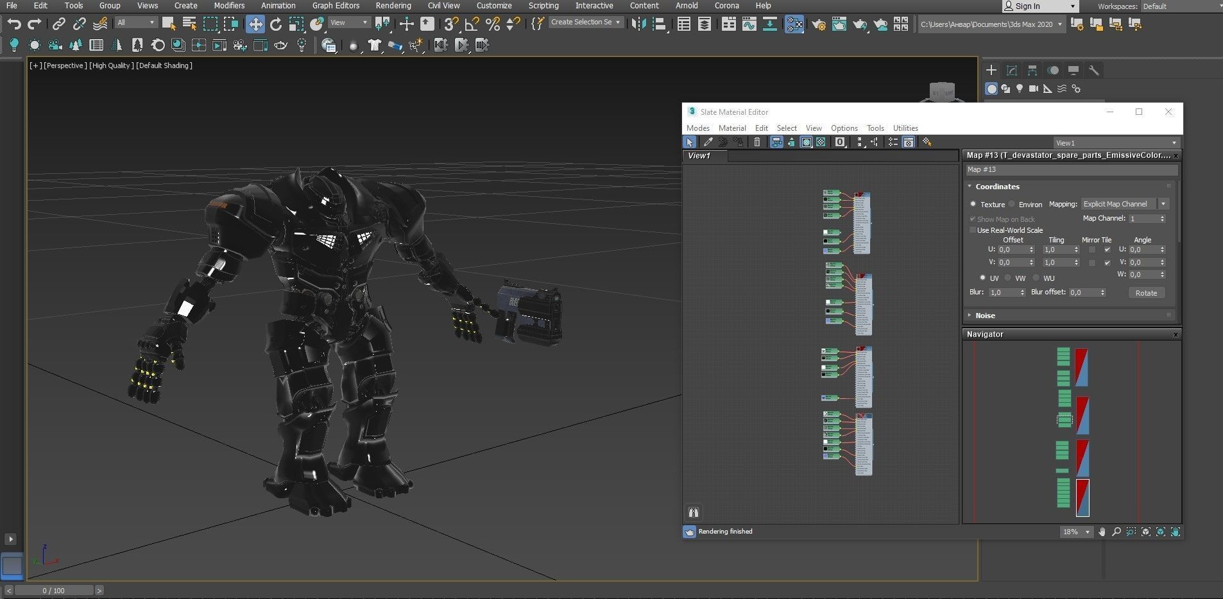Select the Rotate tool in main toolbar
1223x599 pixels.
click(x=276, y=24)
